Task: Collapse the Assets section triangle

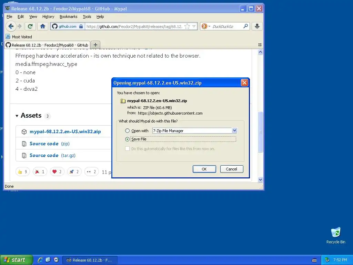Action: [17, 116]
